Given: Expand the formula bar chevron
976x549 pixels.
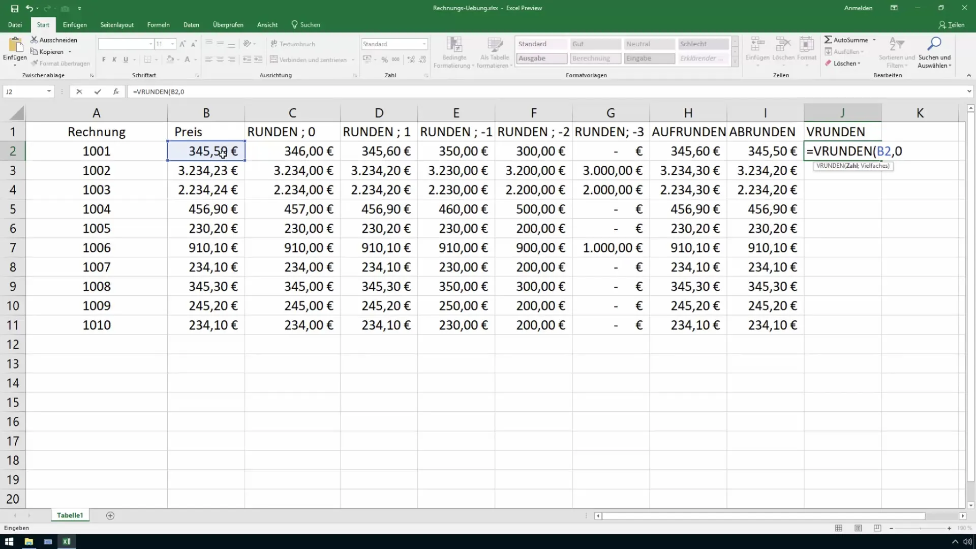Looking at the screenshot, I should point(969,91).
